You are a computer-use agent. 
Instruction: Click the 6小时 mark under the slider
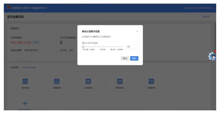pos(92,49)
